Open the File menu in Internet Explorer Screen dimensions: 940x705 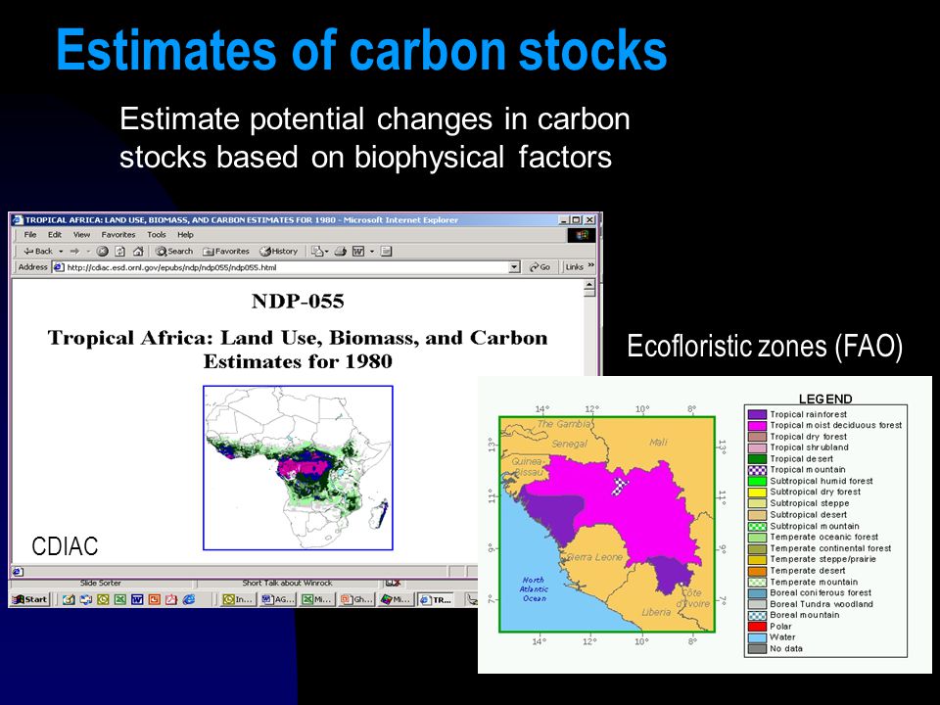point(30,235)
